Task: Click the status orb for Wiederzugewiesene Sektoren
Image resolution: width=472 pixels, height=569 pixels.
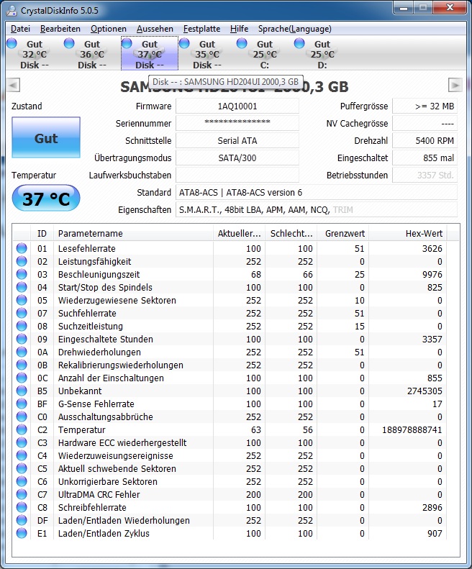Action: pos(22,300)
